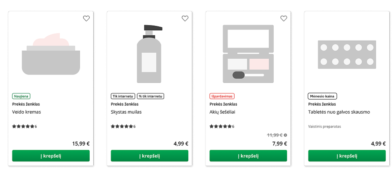Toggle wishlist heart on Skystas muilas
Screen dimensions: 392x171
185,19
